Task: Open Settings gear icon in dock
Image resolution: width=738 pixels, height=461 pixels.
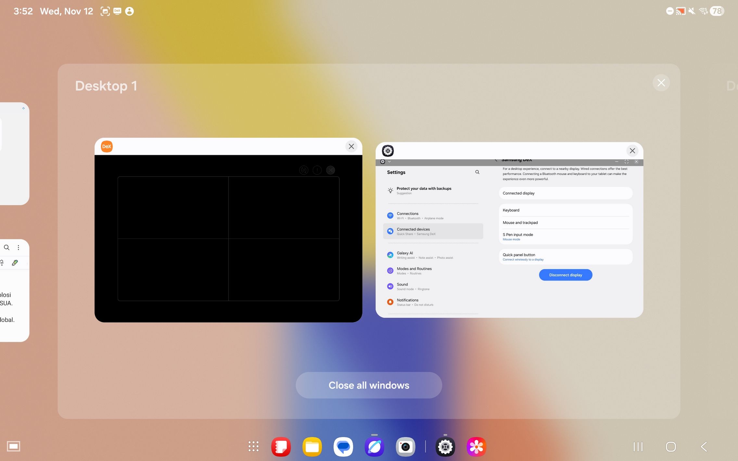Action: 445,447
